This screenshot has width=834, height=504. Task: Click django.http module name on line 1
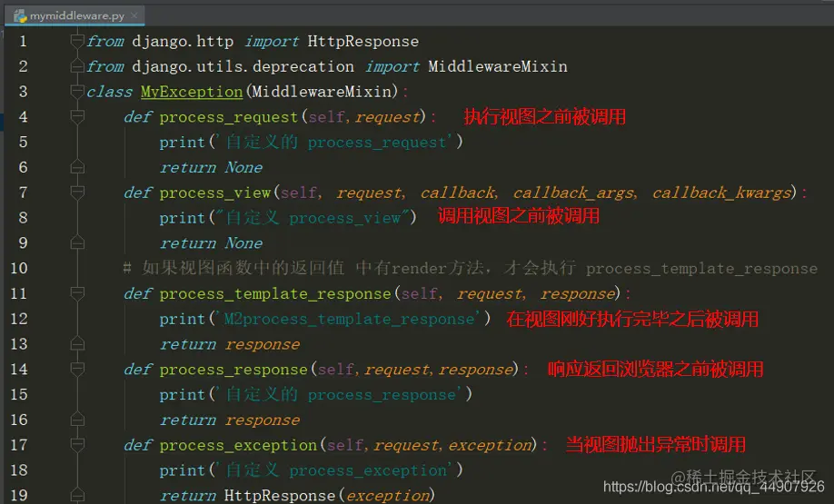click(x=183, y=42)
